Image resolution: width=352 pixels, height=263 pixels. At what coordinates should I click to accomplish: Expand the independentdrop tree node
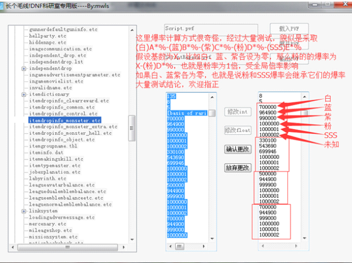(x=24, y=68)
